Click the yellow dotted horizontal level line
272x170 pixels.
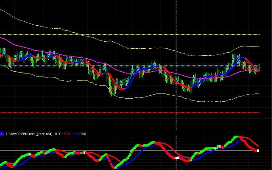[x=130, y=35]
